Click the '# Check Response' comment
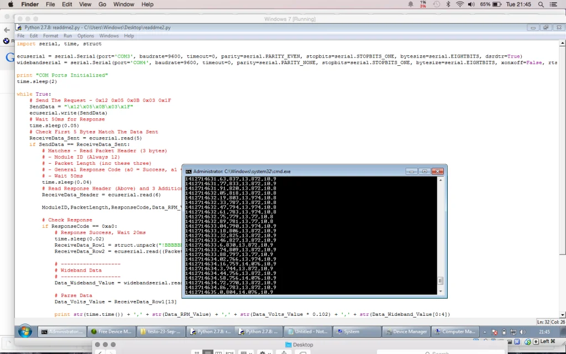Viewport: 566px width, 354px height. pos(67,220)
